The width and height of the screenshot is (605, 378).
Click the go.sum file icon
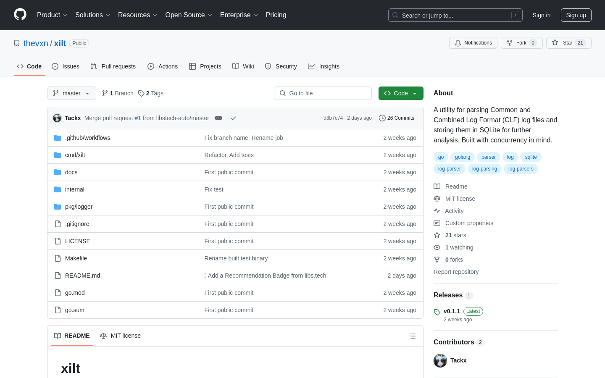click(58, 310)
